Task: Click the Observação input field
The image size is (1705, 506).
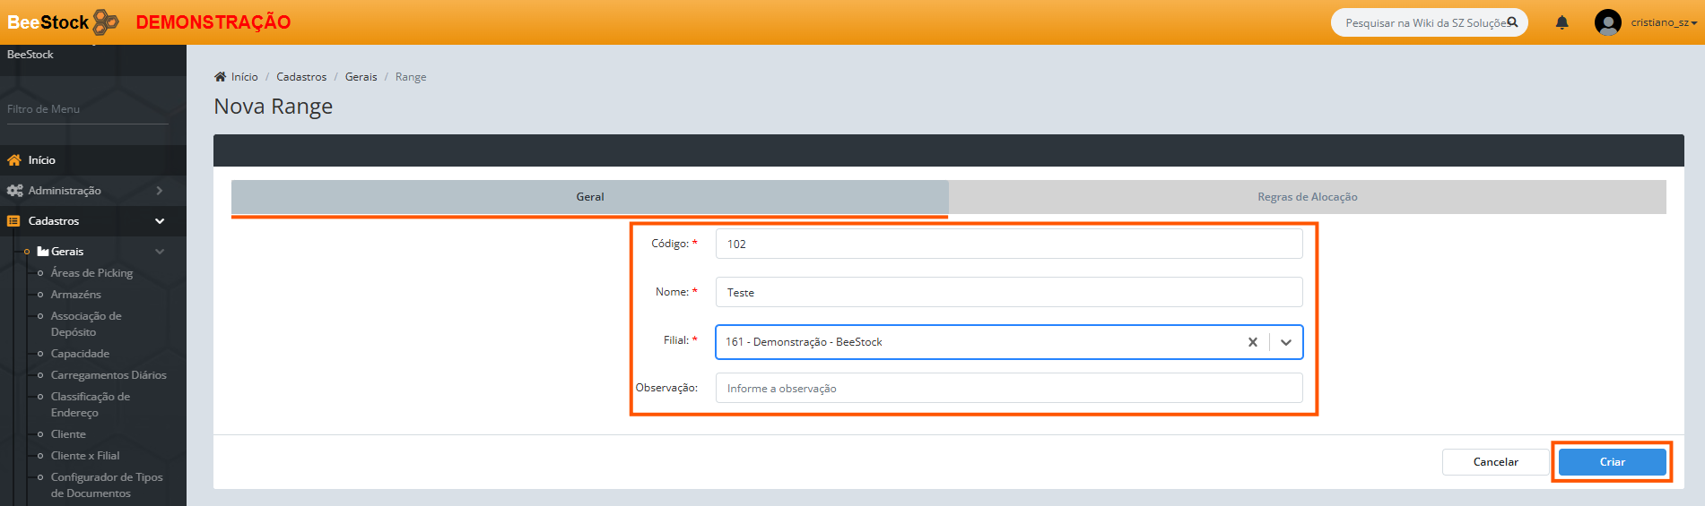Action: (1008, 389)
